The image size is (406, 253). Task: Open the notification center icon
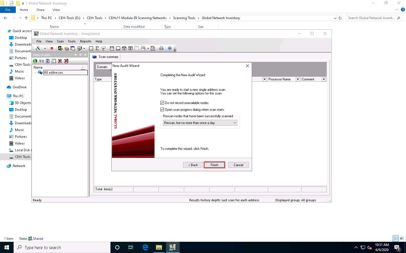397,248
